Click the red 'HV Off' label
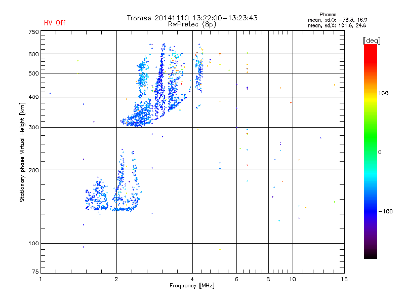This screenshot has width=405, height=304. pyautogui.click(x=55, y=23)
